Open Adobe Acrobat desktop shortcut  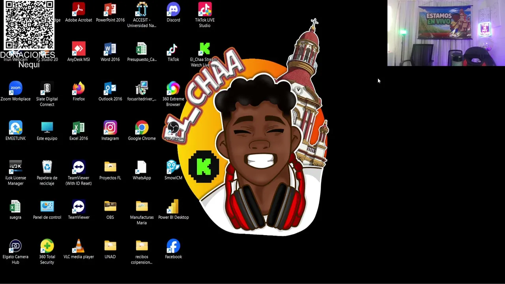79,13
